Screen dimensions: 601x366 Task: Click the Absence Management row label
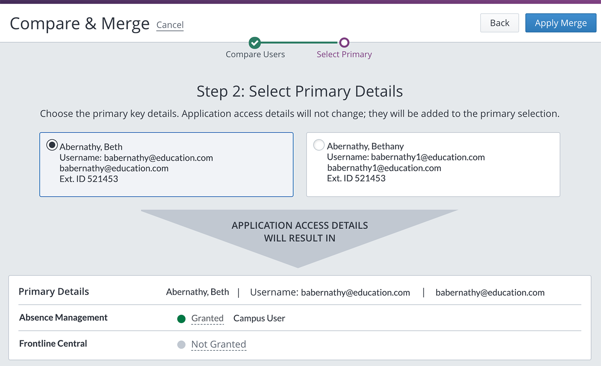click(x=63, y=317)
